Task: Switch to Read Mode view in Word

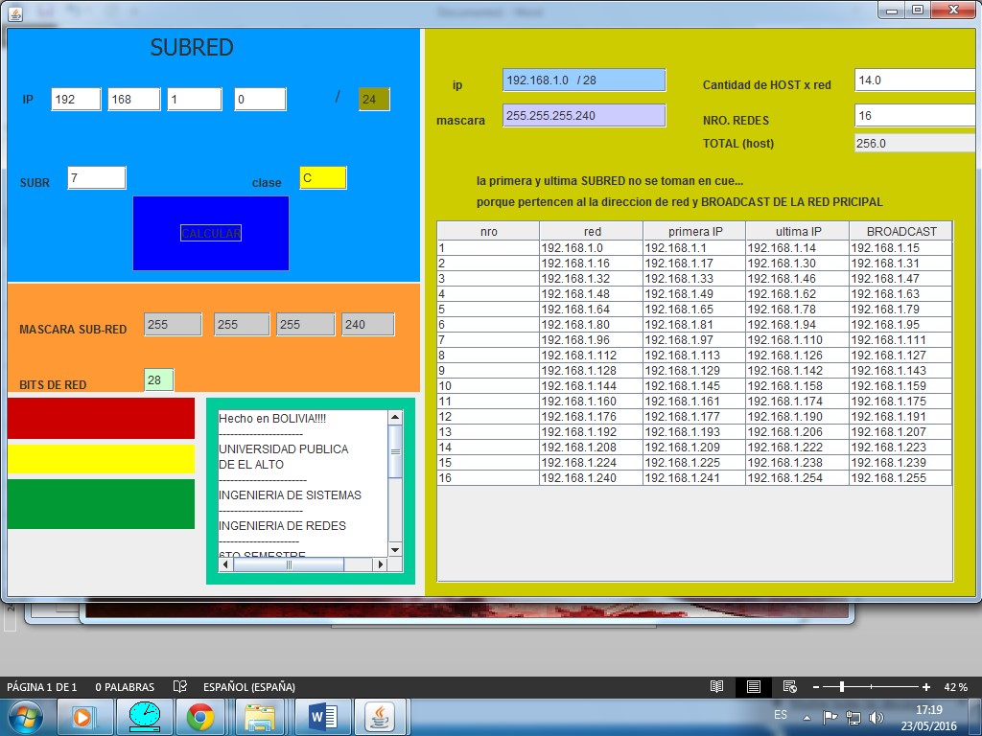Action: tap(715, 686)
